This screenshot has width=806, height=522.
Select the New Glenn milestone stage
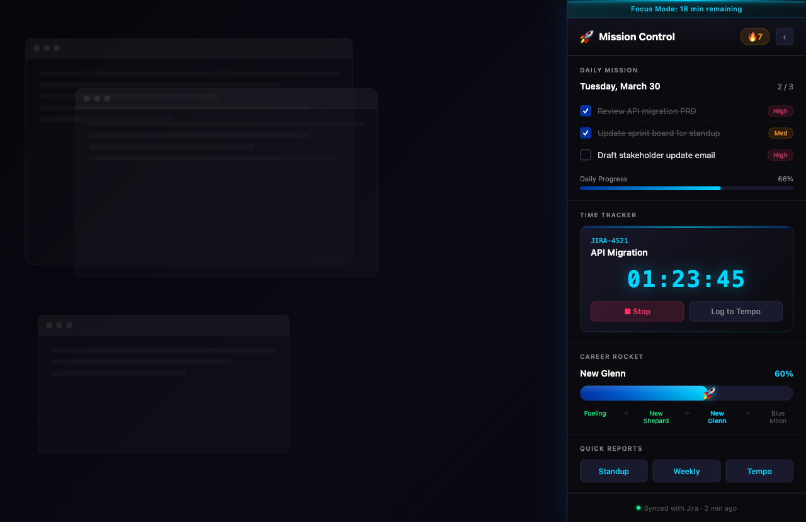[x=717, y=416]
